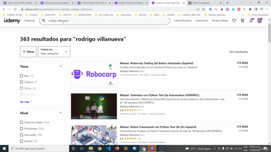The height and width of the screenshot is (152, 271).
Task: Click the search magnifier icon in Udemy
Action: [44, 21]
